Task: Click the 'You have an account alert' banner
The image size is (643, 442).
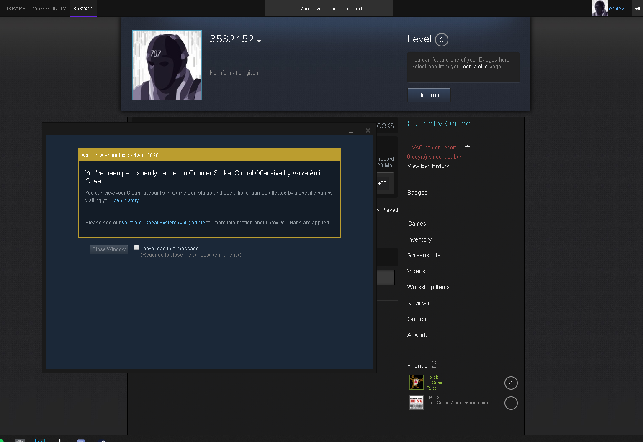Action: pos(329,8)
